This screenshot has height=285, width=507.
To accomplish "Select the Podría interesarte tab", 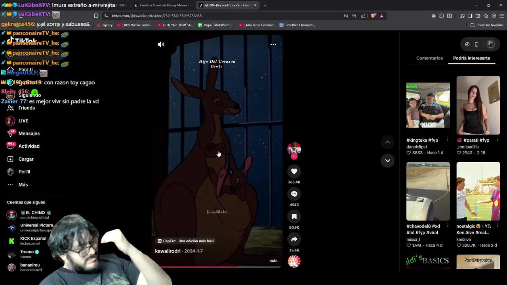I will tap(471, 58).
